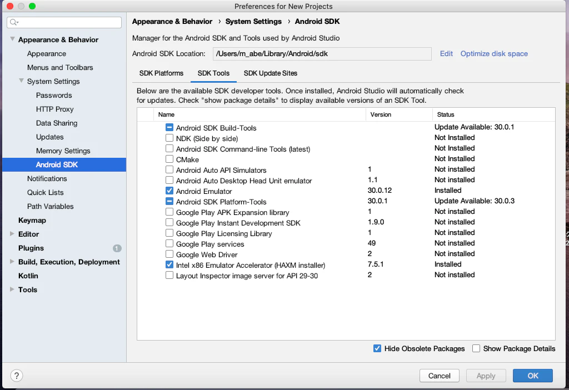Switch to the SDK Platforms tab
Screen dimensions: 569x390
tap(162, 73)
